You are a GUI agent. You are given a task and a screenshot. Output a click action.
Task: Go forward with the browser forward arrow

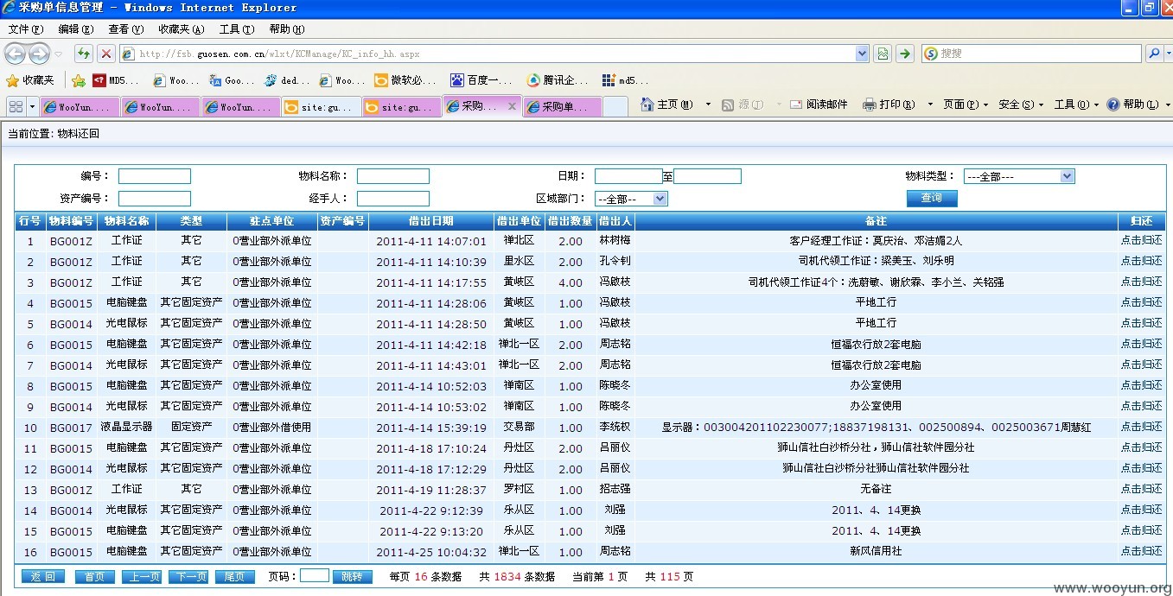click(x=39, y=54)
